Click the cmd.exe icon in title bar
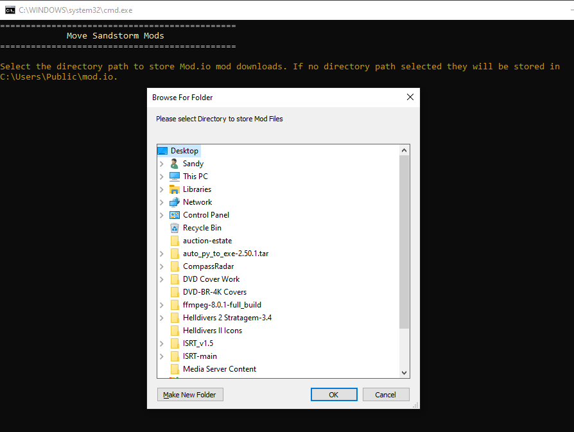This screenshot has height=432, width=574. 10,10
